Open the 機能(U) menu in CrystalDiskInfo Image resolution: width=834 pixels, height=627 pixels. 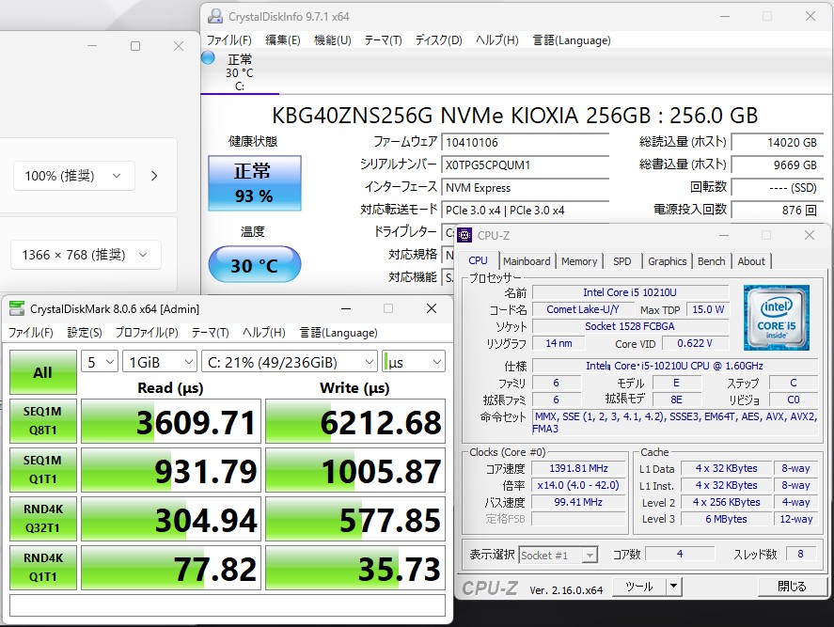(x=332, y=40)
